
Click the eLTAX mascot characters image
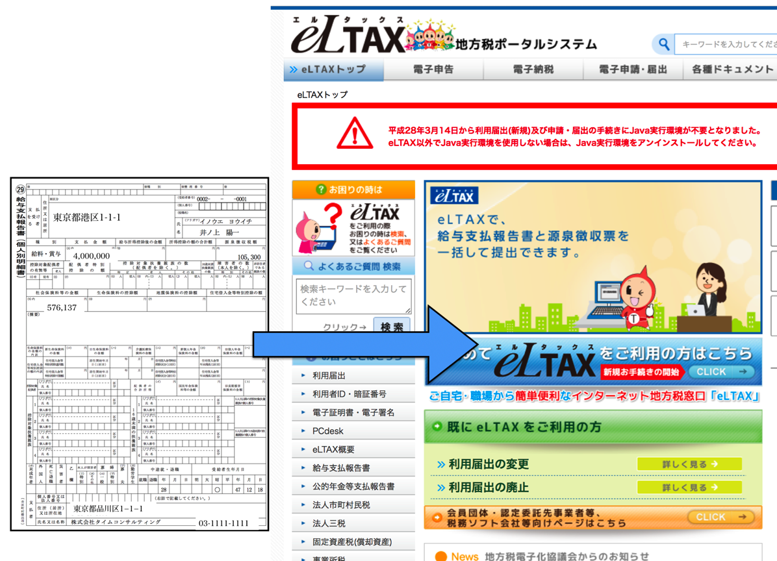[x=429, y=36]
